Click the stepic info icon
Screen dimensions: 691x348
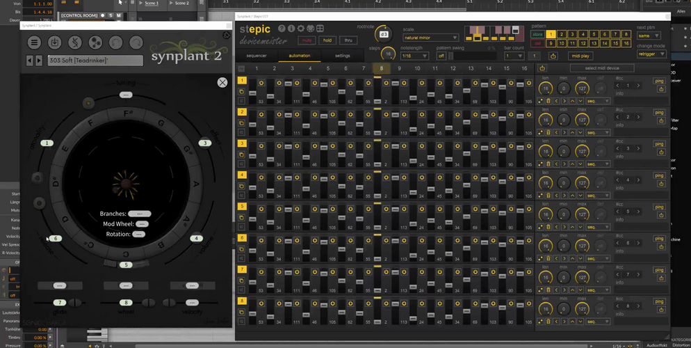tap(291, 29)
